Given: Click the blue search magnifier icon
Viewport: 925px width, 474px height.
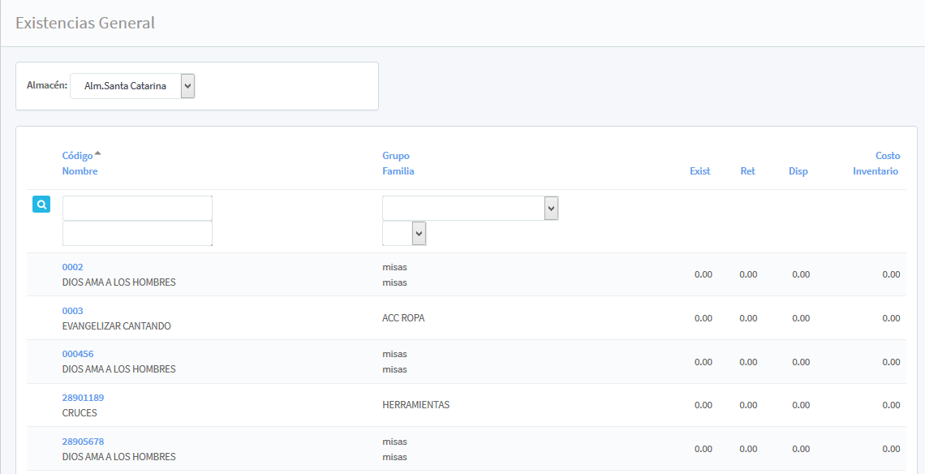Looking at the screenshot, I should (41, 205).
